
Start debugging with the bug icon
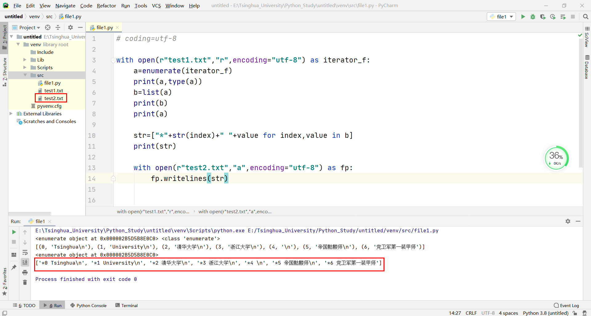click(x=533, y=17)
